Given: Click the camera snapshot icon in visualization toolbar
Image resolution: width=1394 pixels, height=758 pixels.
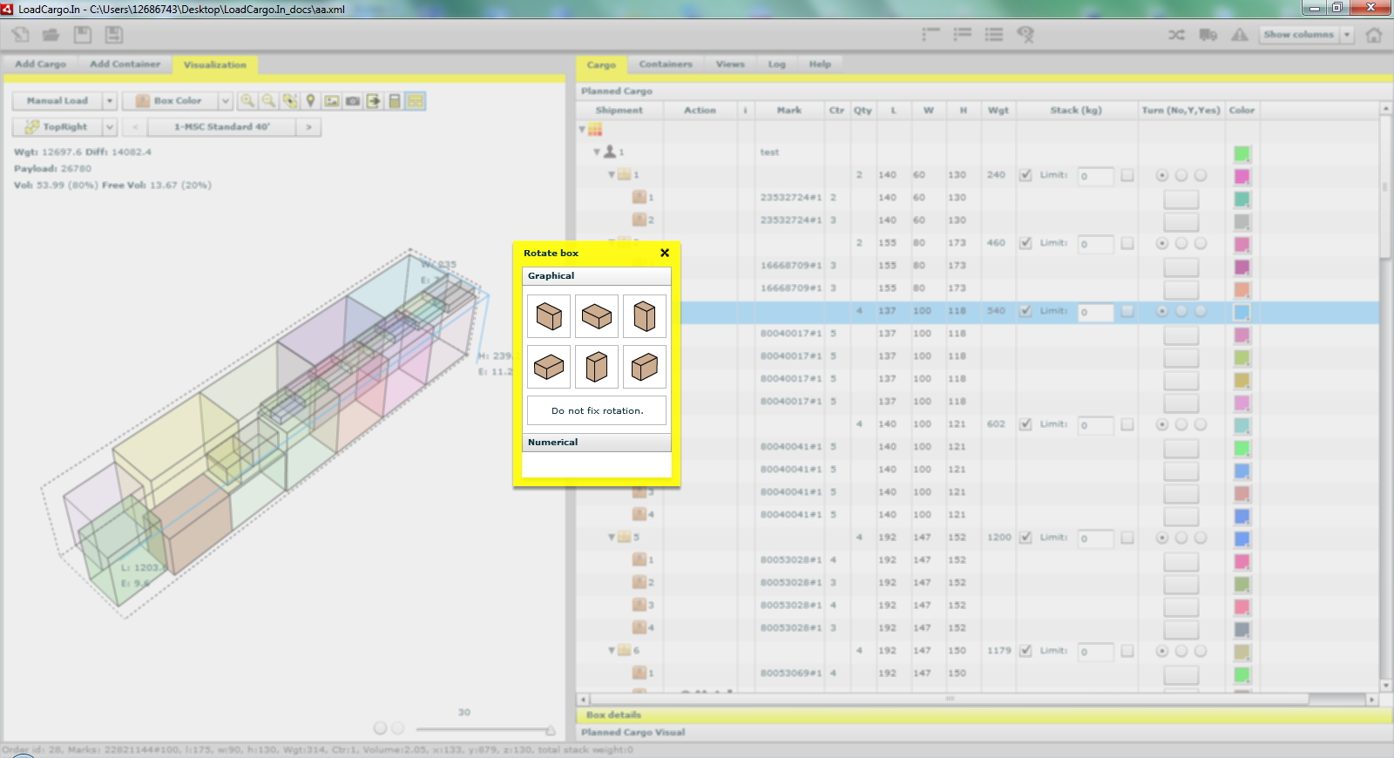Looking at the screenshot, I should coord(353,101).
